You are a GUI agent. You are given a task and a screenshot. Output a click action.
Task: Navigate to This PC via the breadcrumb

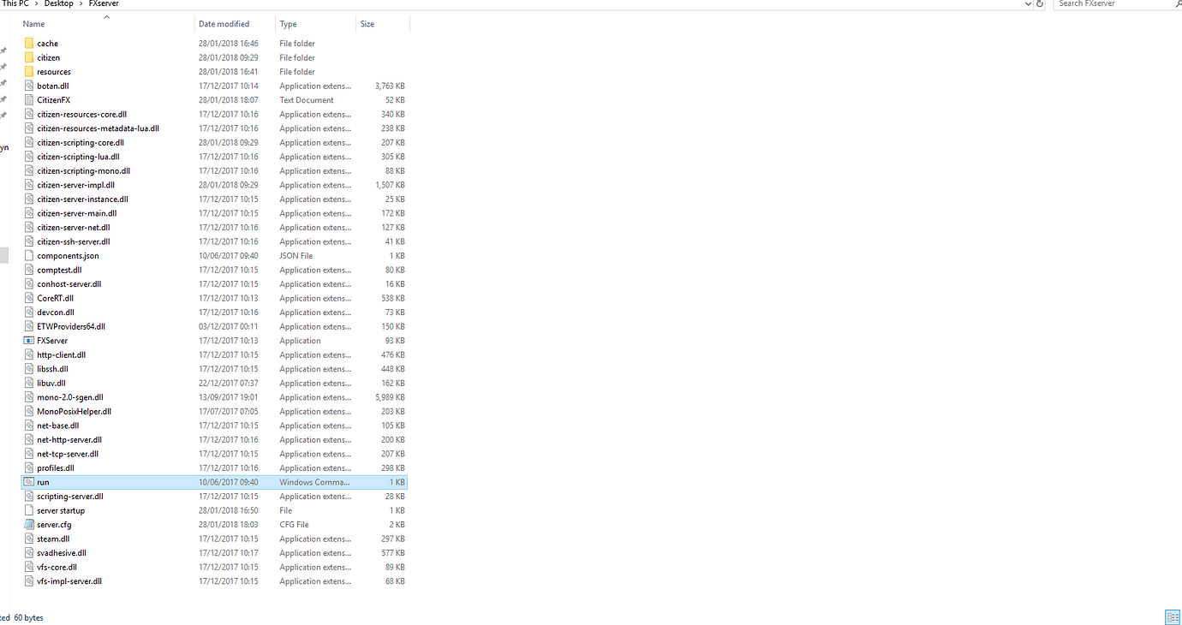tap(18, 4)
